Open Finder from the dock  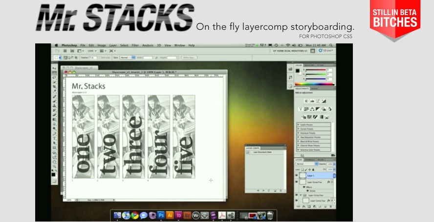coord(117,215)
